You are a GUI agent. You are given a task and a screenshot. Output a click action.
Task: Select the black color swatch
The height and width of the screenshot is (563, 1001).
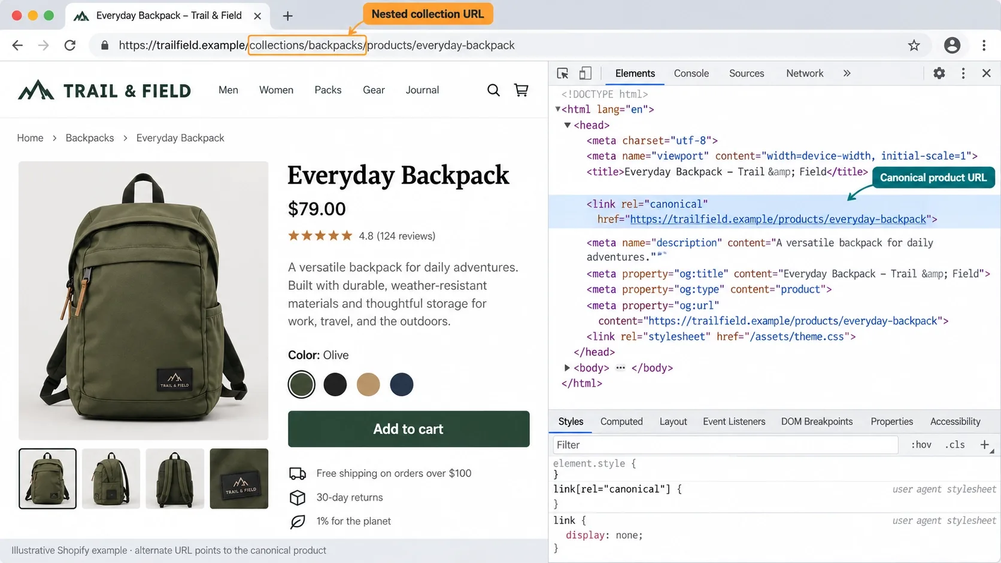click(x=335, y=384)
